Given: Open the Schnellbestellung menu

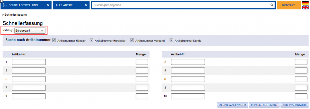Looking at the screenshot, I should pos(26,5).
